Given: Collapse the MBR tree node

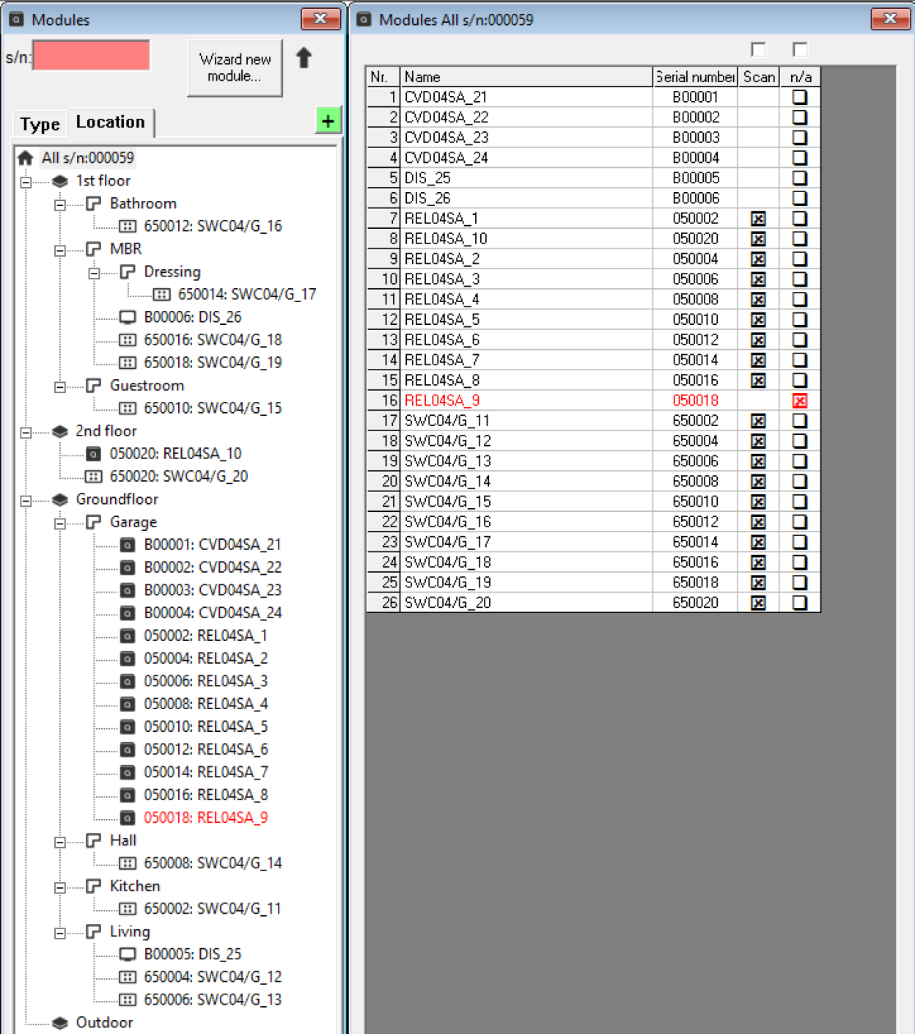Looking at the screenshot, I should (60, 250).
